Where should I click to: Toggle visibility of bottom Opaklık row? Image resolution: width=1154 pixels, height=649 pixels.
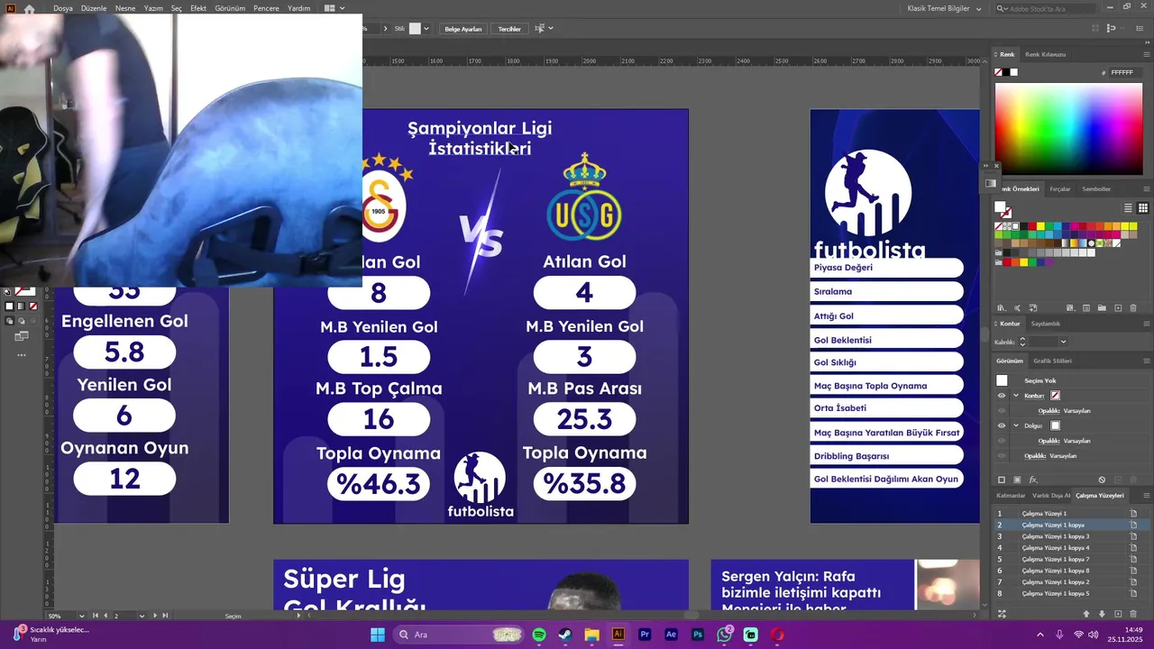[1001, 456]
